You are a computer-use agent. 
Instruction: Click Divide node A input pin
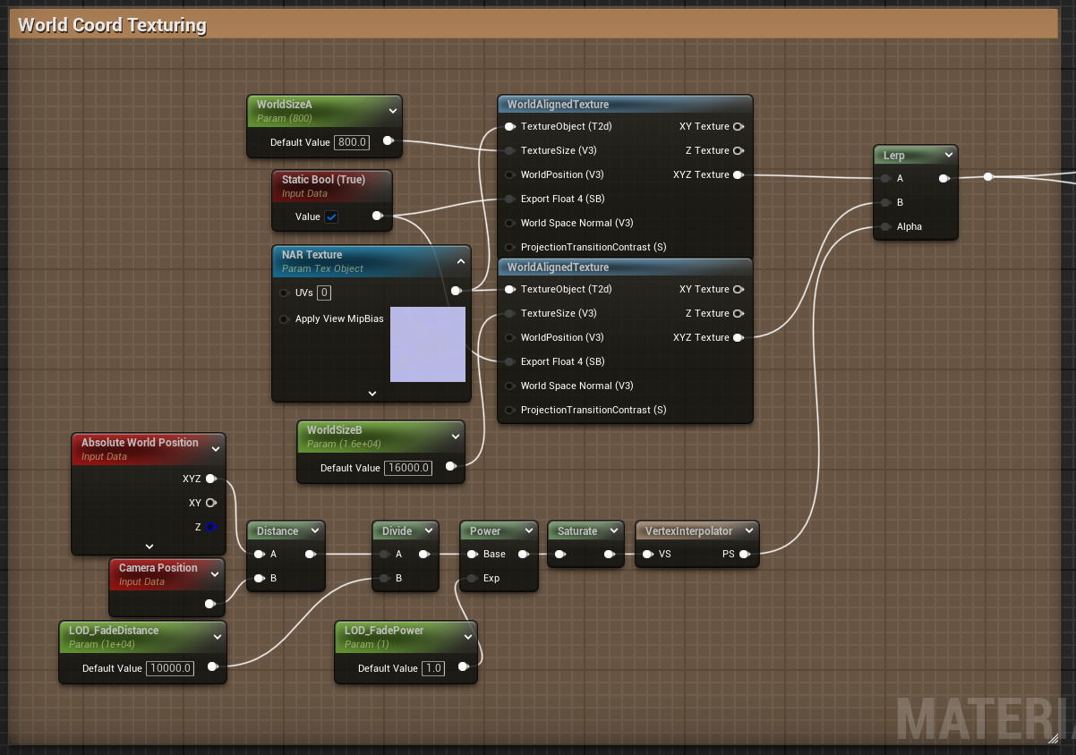coord(385,554)
